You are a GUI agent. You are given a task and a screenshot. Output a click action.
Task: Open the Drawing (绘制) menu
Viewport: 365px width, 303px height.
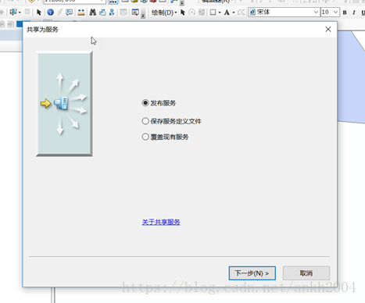point(164,12)
